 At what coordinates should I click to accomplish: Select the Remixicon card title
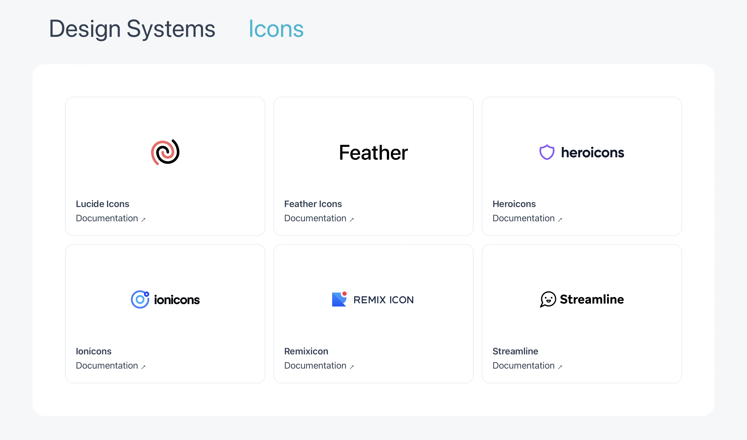[x=306, y=351]
